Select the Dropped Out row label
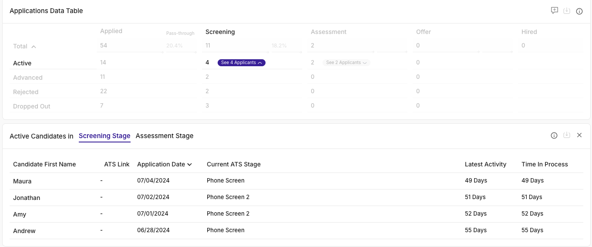The image size is (592, 247). point(32,106)
